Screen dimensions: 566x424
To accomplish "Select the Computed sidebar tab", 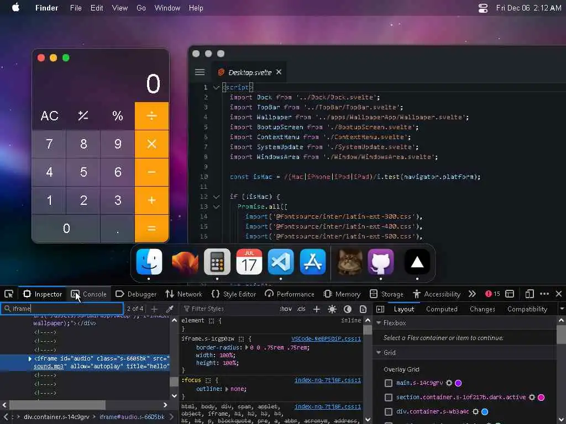I will click(x=442, y=309).
